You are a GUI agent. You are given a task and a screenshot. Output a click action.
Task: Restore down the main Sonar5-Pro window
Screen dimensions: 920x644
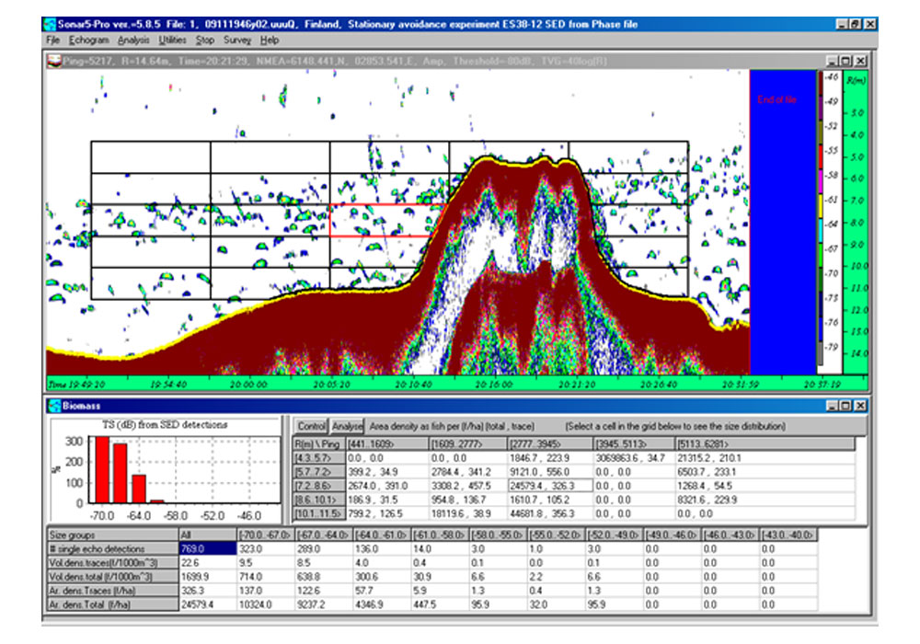pos(857,24)
